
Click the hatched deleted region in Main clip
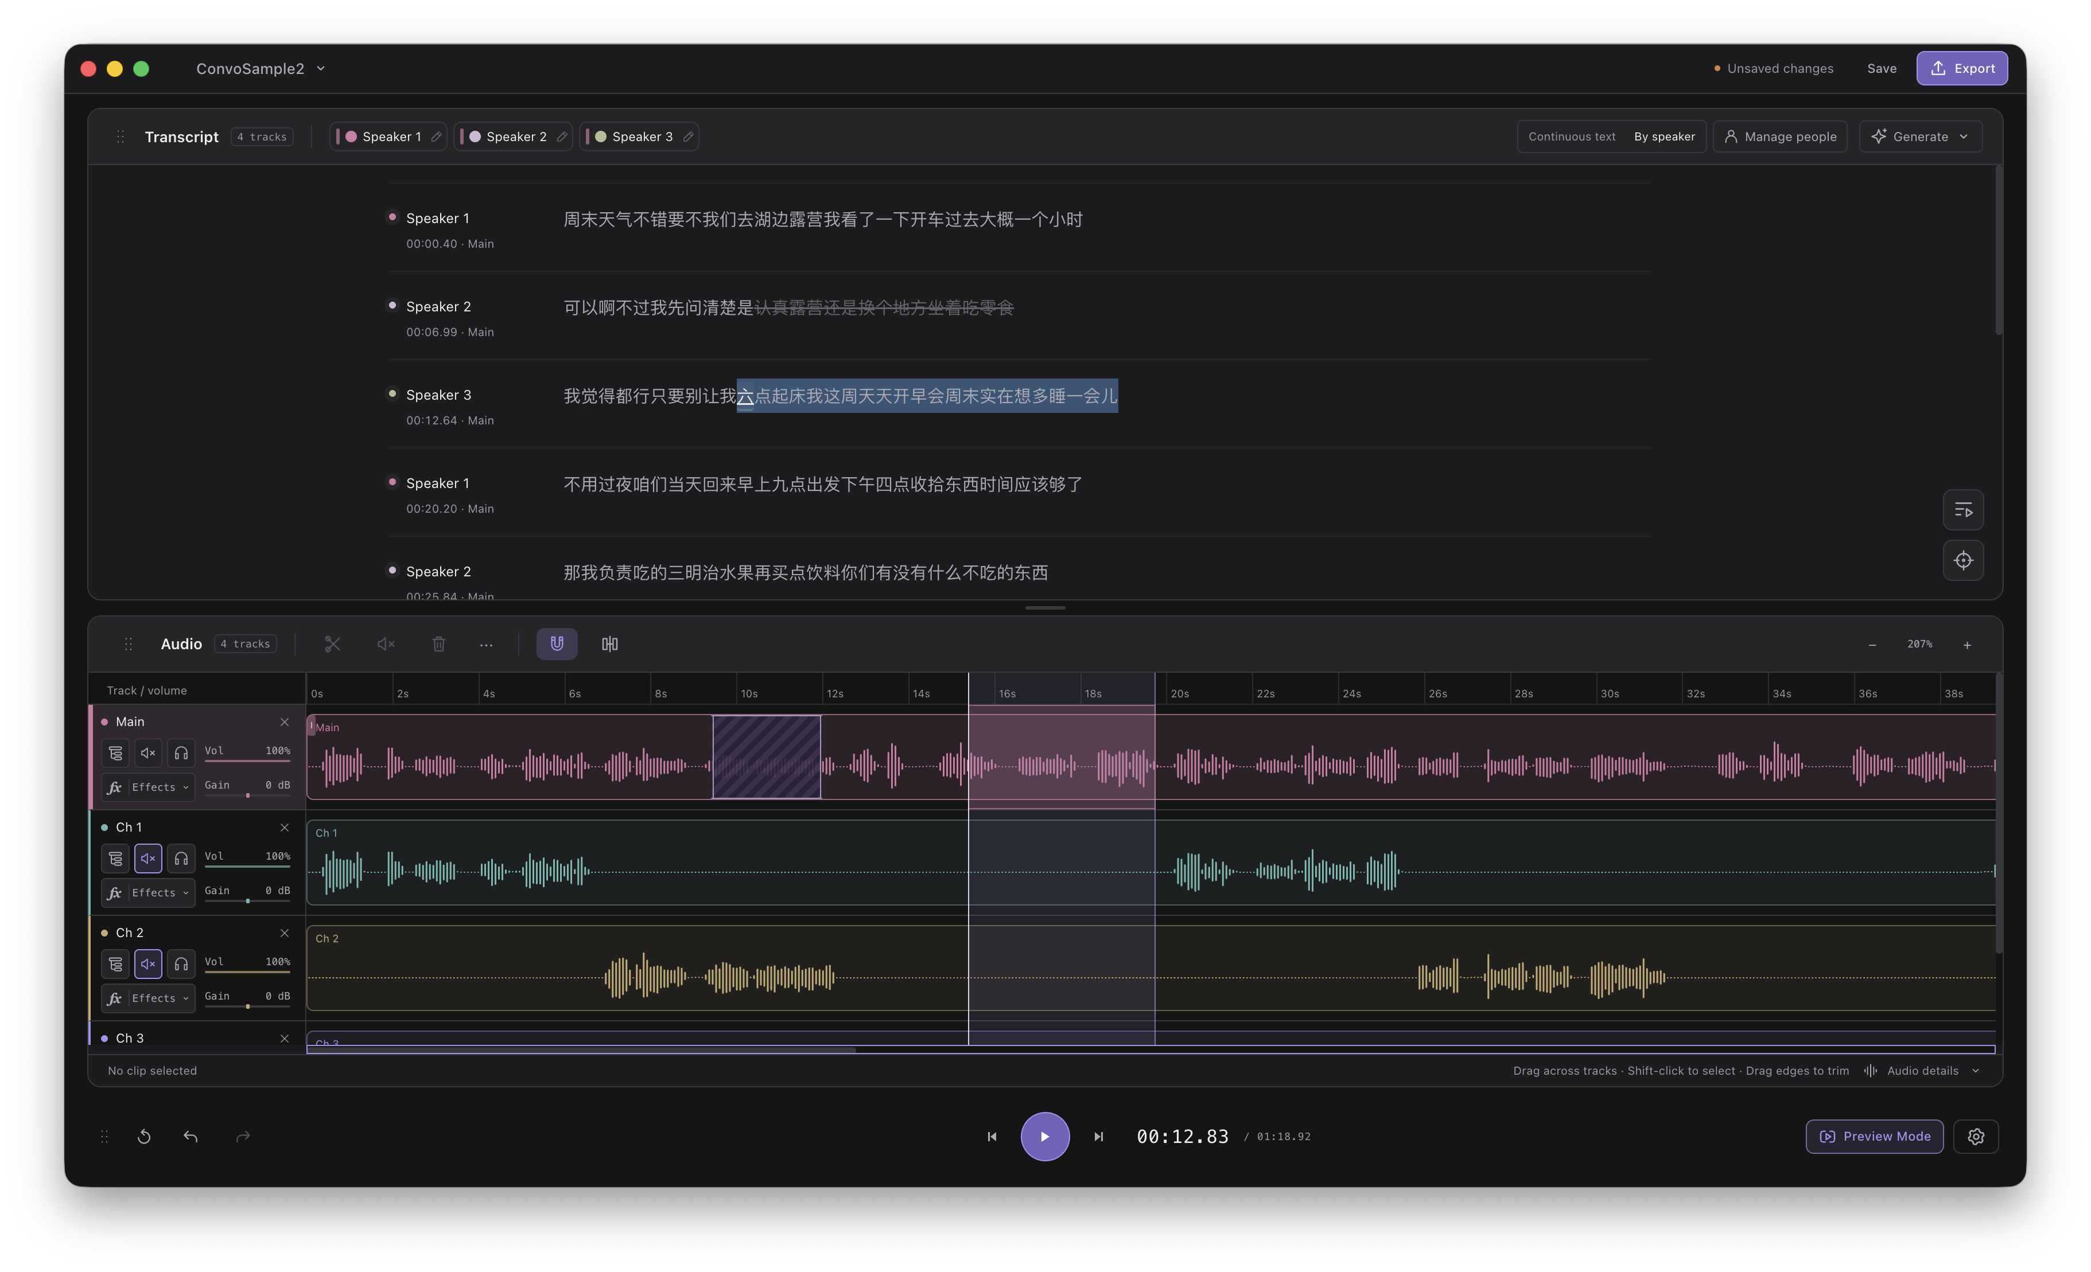pos(766,756)
